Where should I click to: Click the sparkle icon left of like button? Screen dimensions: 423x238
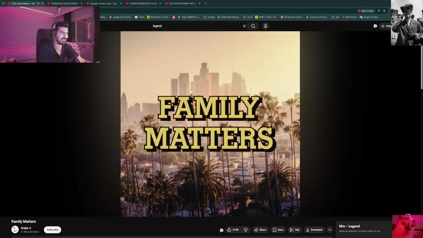coord(221,230)
